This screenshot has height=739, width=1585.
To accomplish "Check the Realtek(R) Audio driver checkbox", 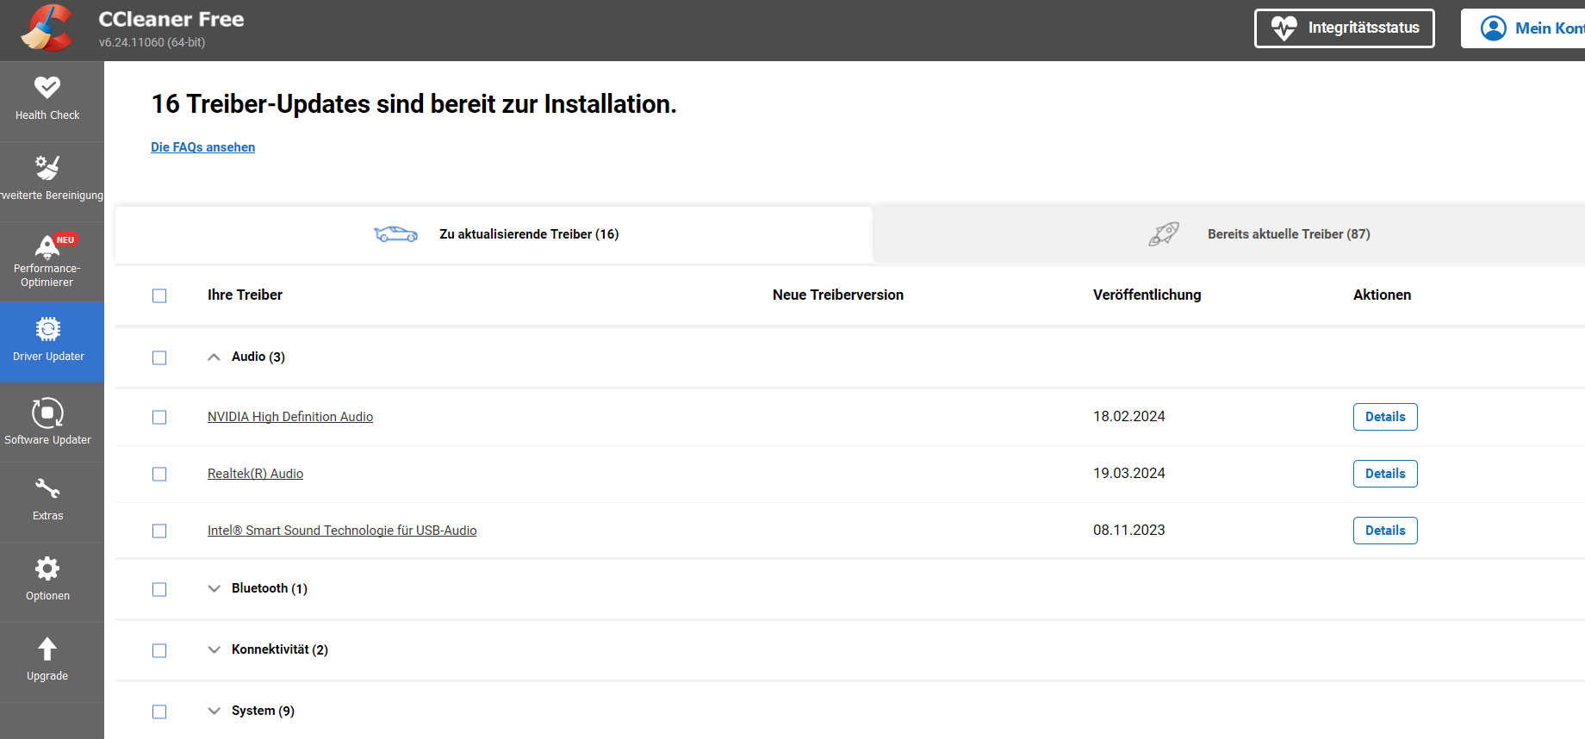I will (x=159, y=474).
